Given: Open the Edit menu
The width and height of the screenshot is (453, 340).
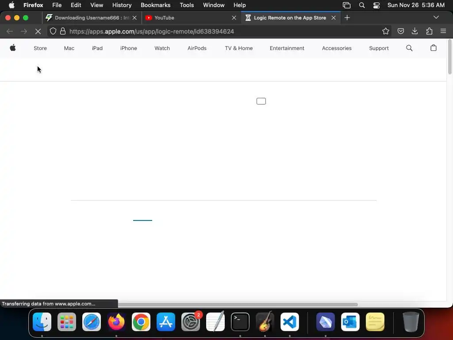Looking at the screenshot, I should click(x=76, y=5).
